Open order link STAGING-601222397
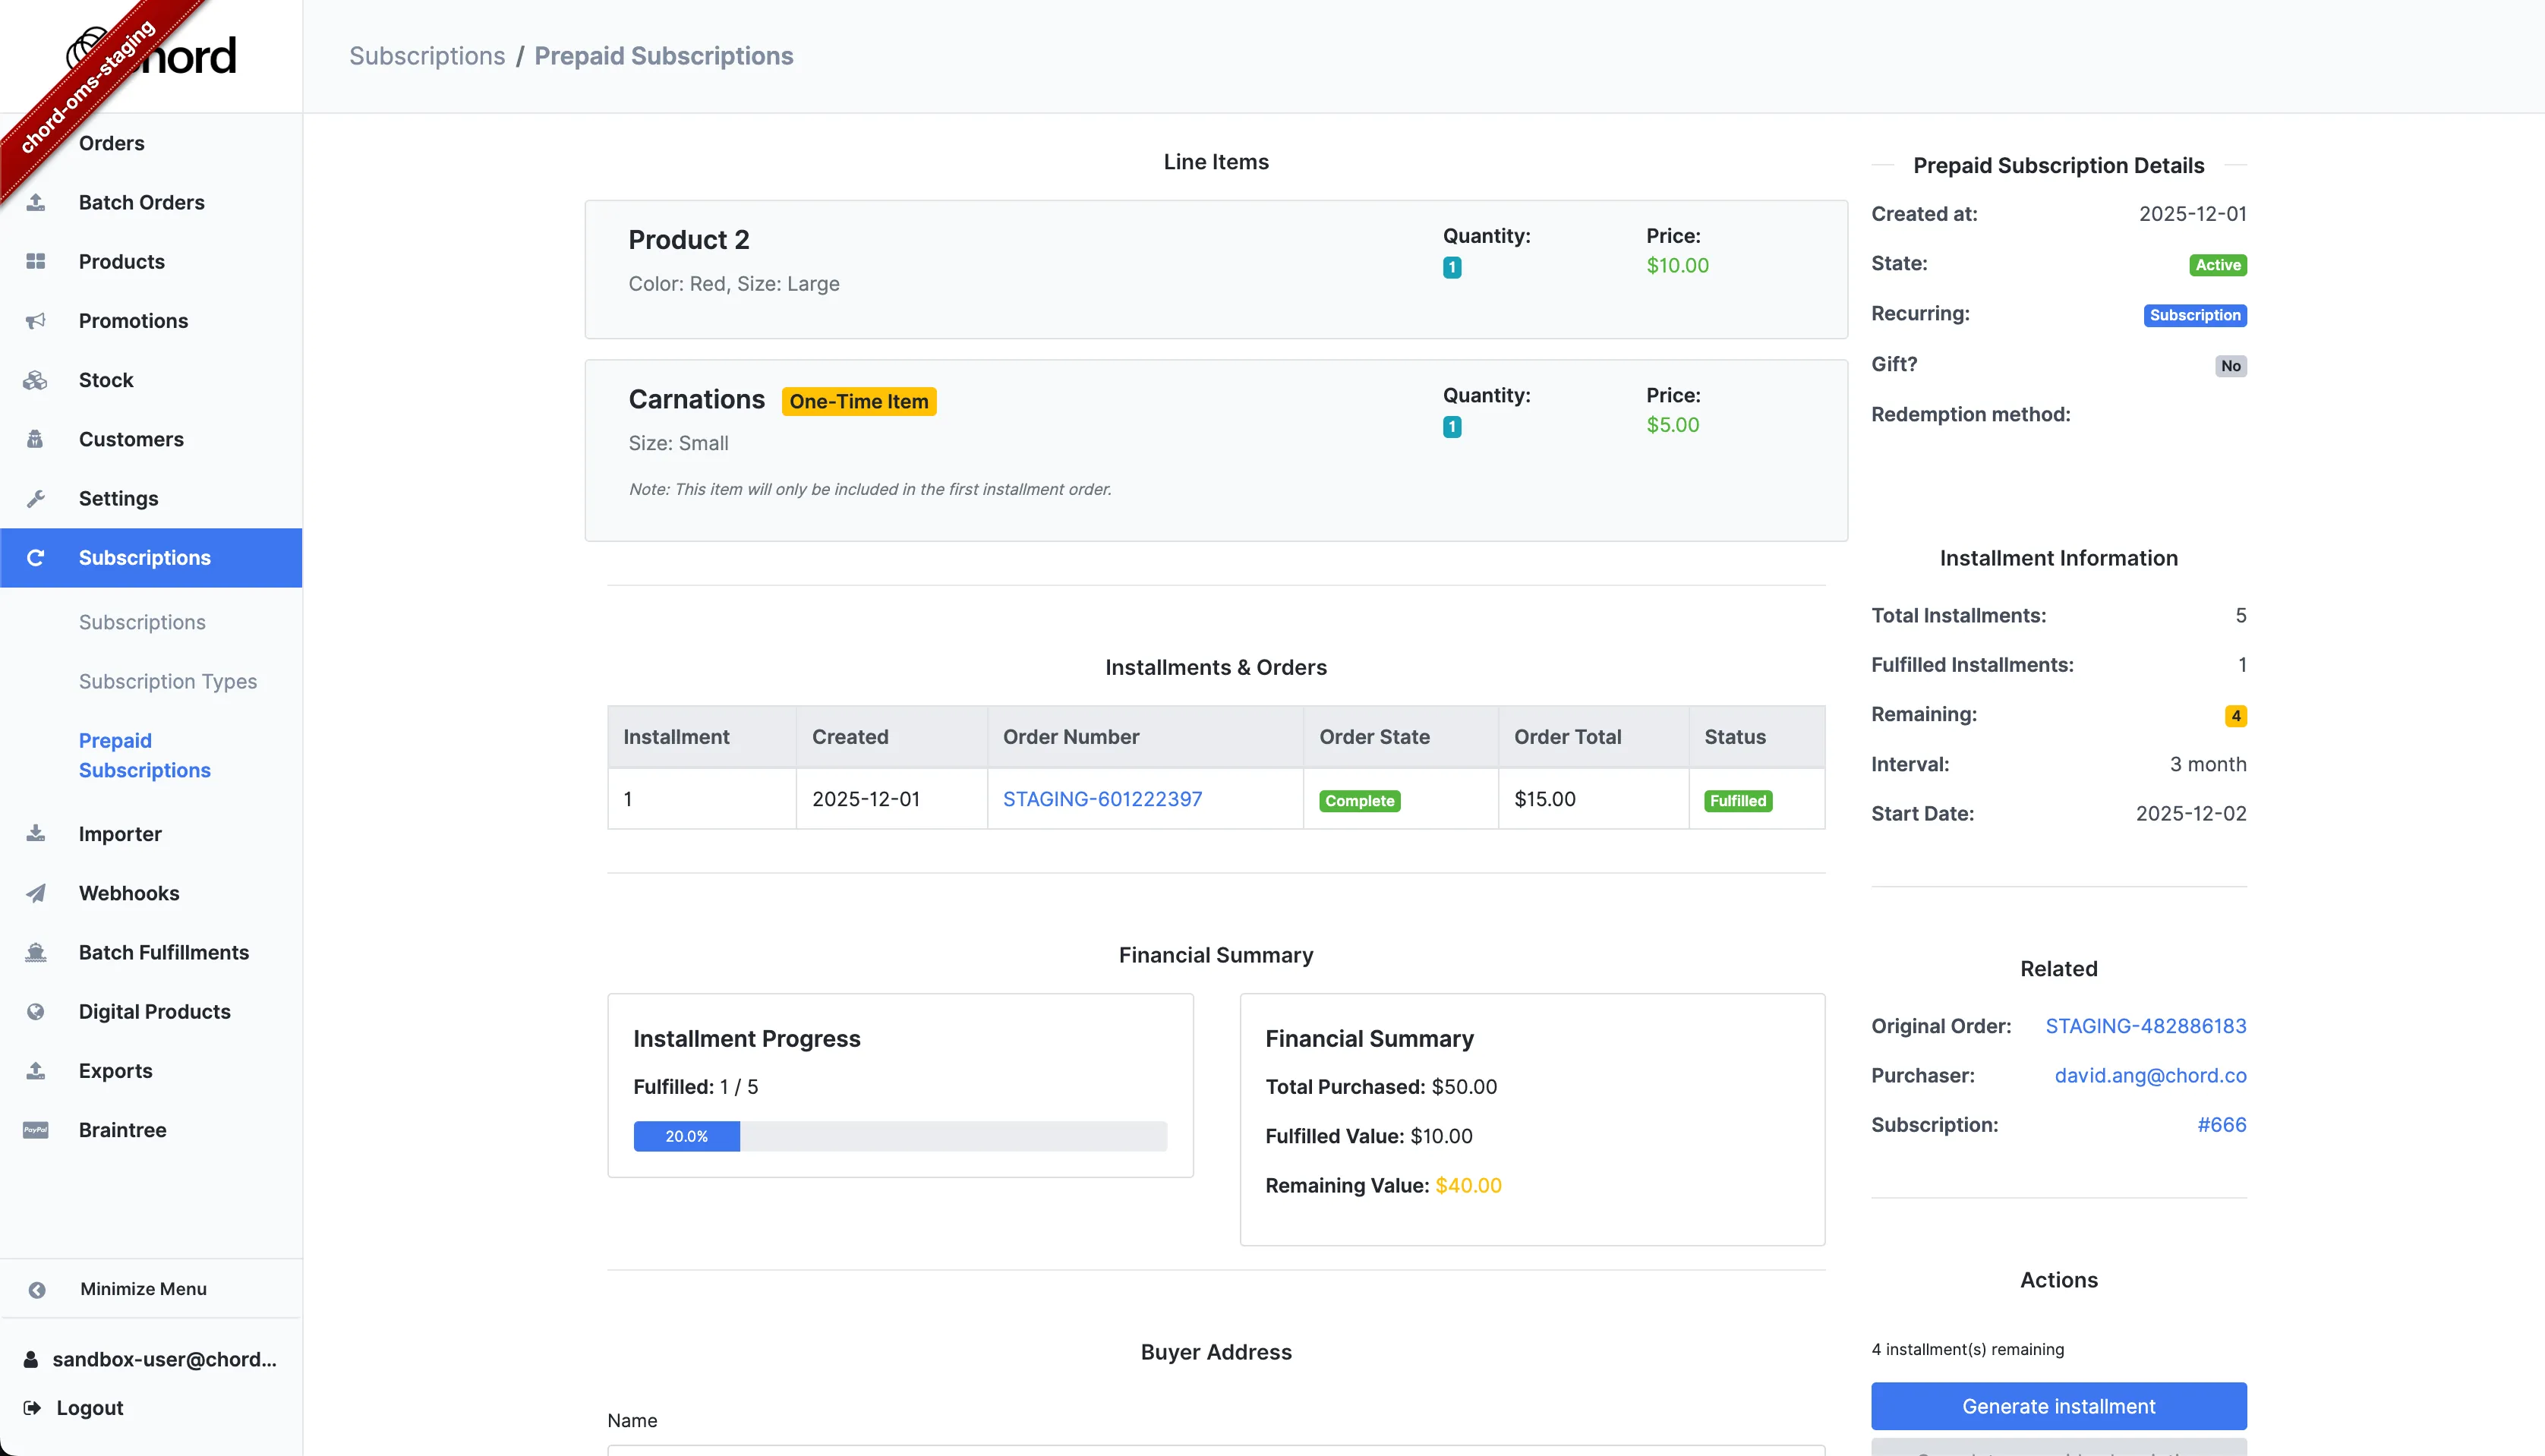 click(1102, 799)
